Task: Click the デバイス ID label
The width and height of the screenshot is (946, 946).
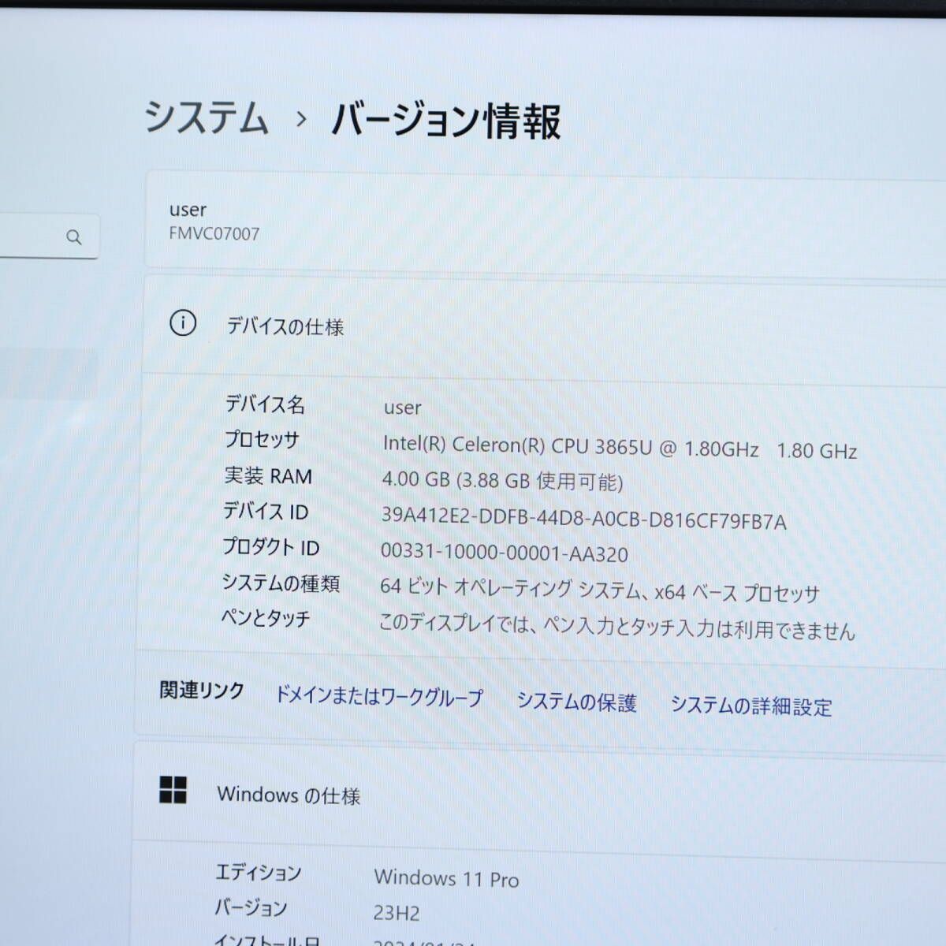Action: coord(266,511)
